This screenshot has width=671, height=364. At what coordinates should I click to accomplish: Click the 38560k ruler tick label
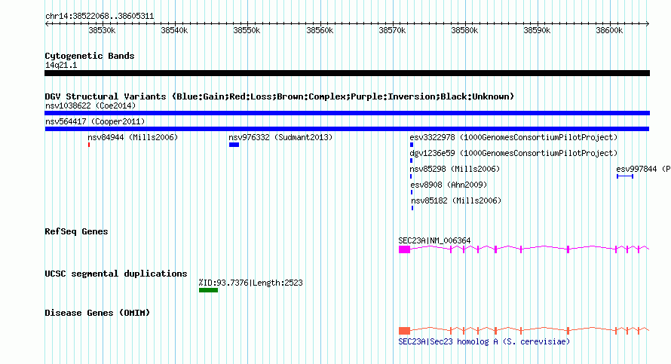(x=320, y=30)
